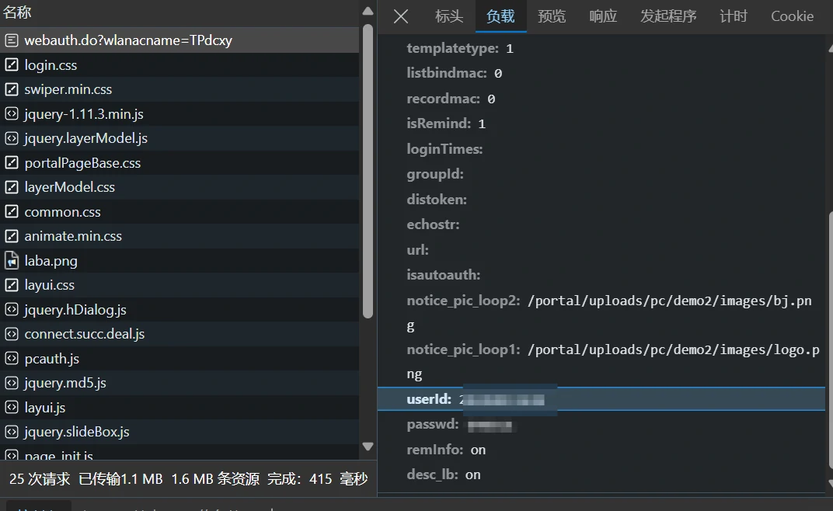
Task: Click the image file icon beside laba.png
Action: click(x=12, y=261)
